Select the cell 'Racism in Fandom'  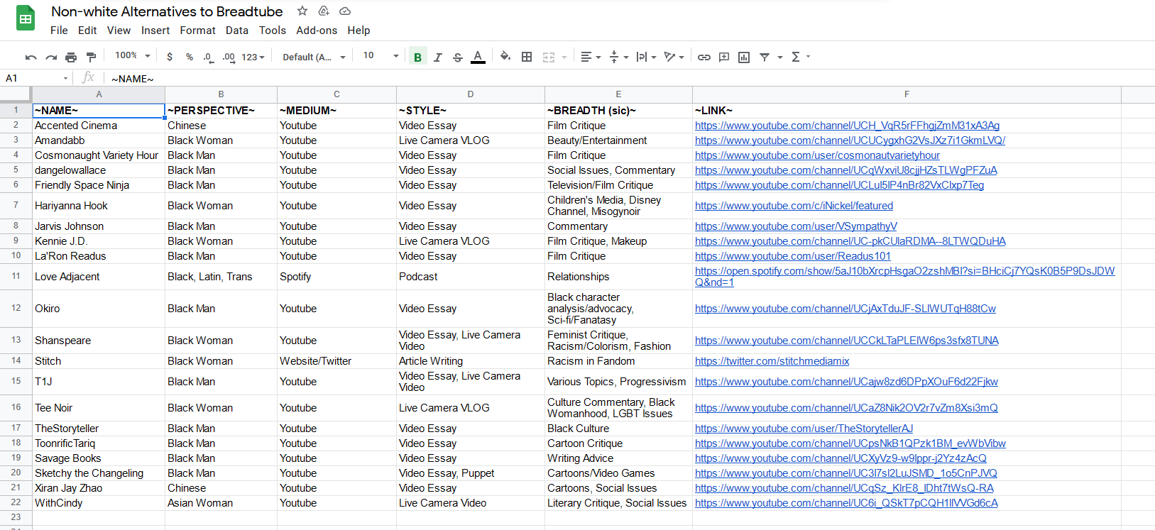pos(618,361)
